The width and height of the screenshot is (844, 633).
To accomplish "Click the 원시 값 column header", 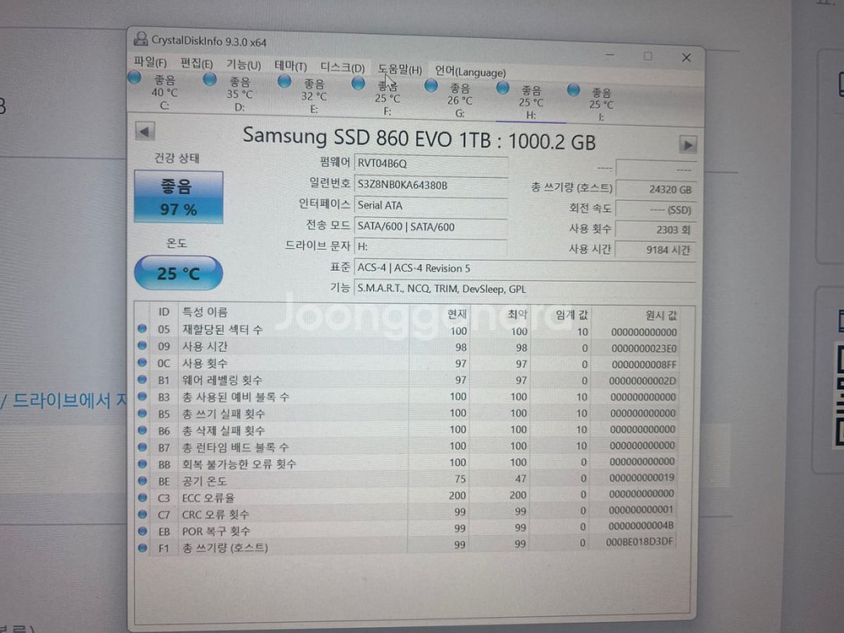I will coord(661,316).
